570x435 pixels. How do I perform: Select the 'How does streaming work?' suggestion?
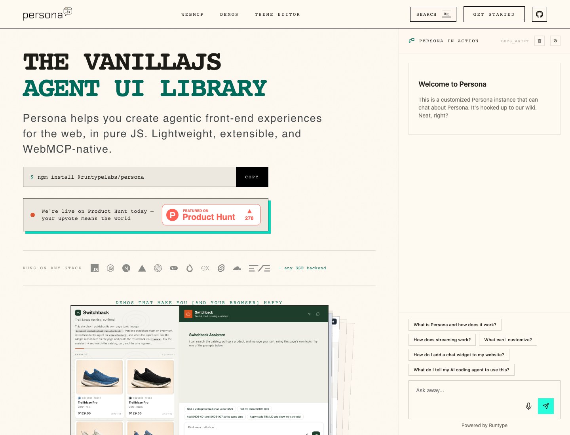[442, 340]
